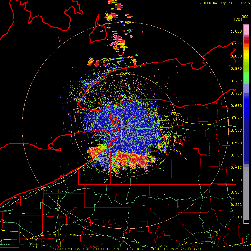Click the 0.947 scale value
The image size is (251, 251).
[236, 44]
